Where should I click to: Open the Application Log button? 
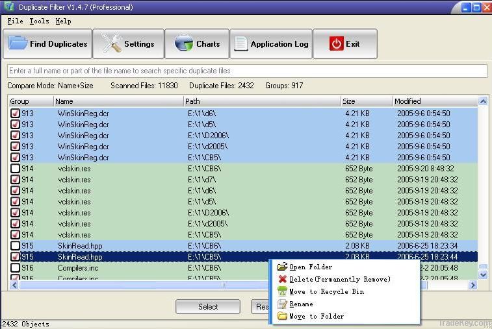pos(271,43)
